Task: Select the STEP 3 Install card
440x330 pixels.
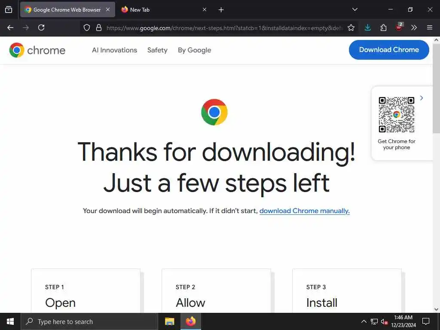Action: click(x=347, y=291)
